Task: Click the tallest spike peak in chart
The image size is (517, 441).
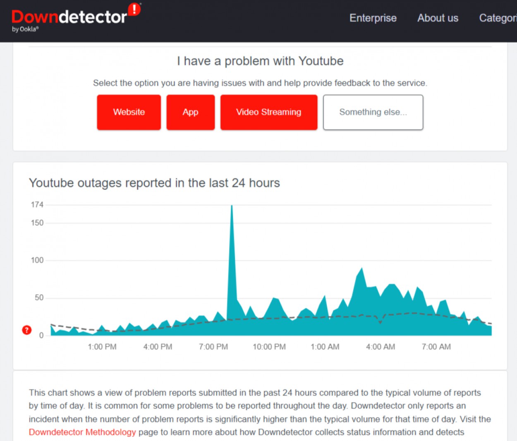Action: (232, 207)
